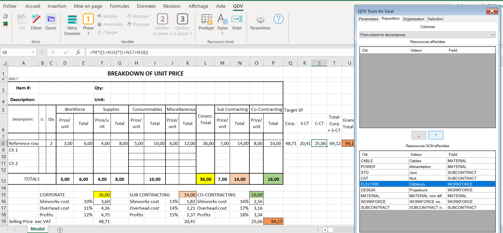Select row 8 header
The image size is (503, 233).
4,144
